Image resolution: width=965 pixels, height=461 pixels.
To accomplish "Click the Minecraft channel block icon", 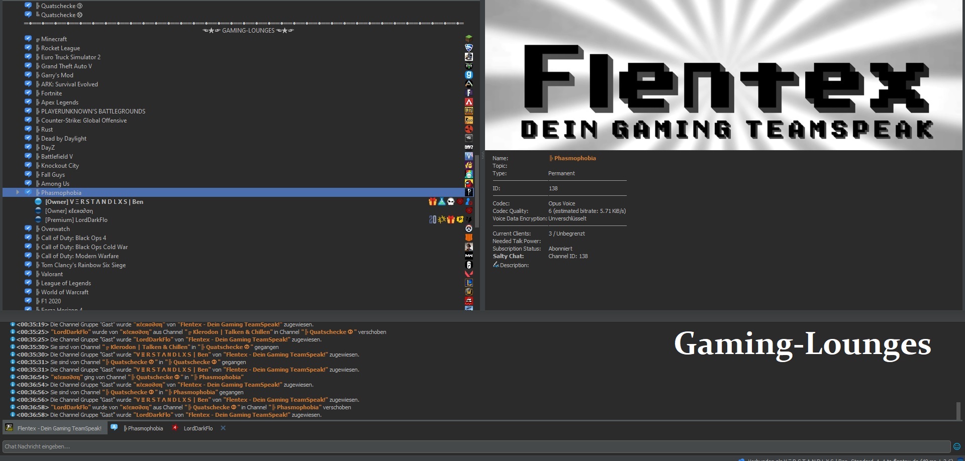I will 468,39.
